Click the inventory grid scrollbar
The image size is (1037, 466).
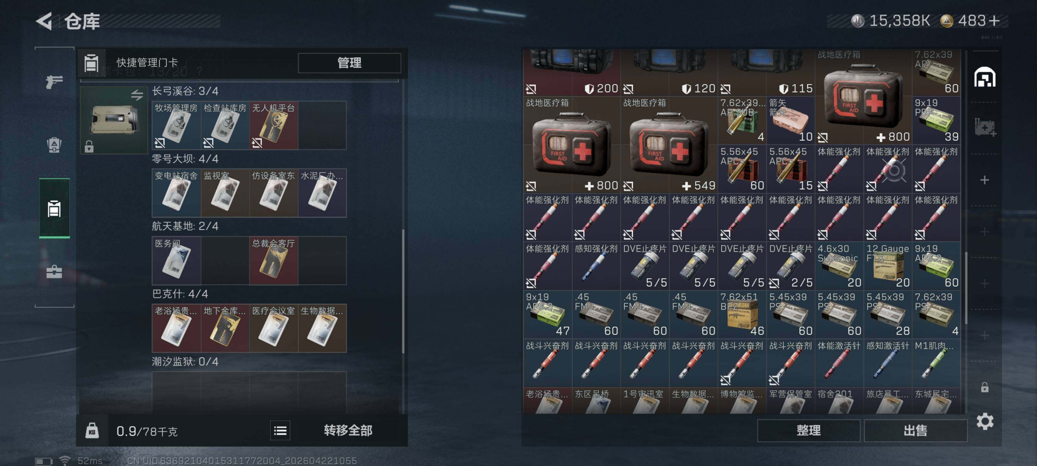pyautogui.click(x=966, y=287)
